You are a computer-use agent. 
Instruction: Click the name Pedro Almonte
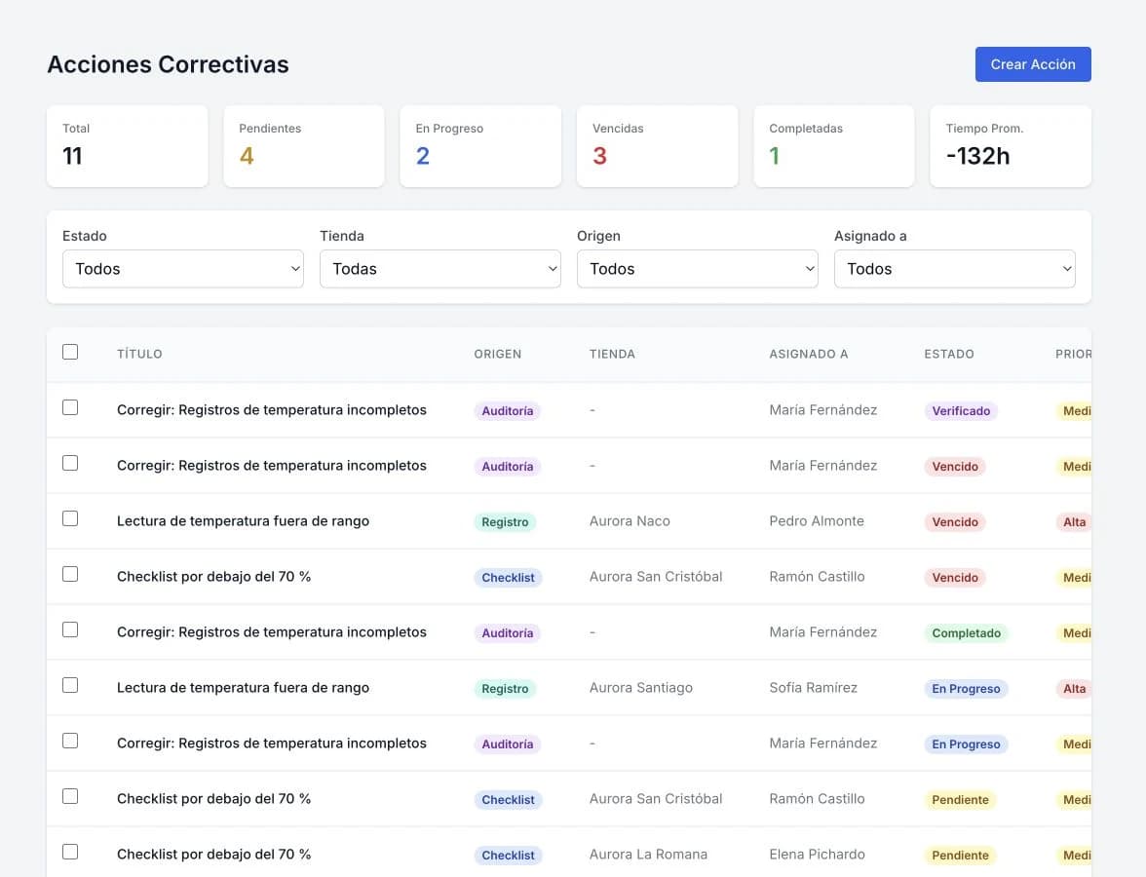point(817,521)
